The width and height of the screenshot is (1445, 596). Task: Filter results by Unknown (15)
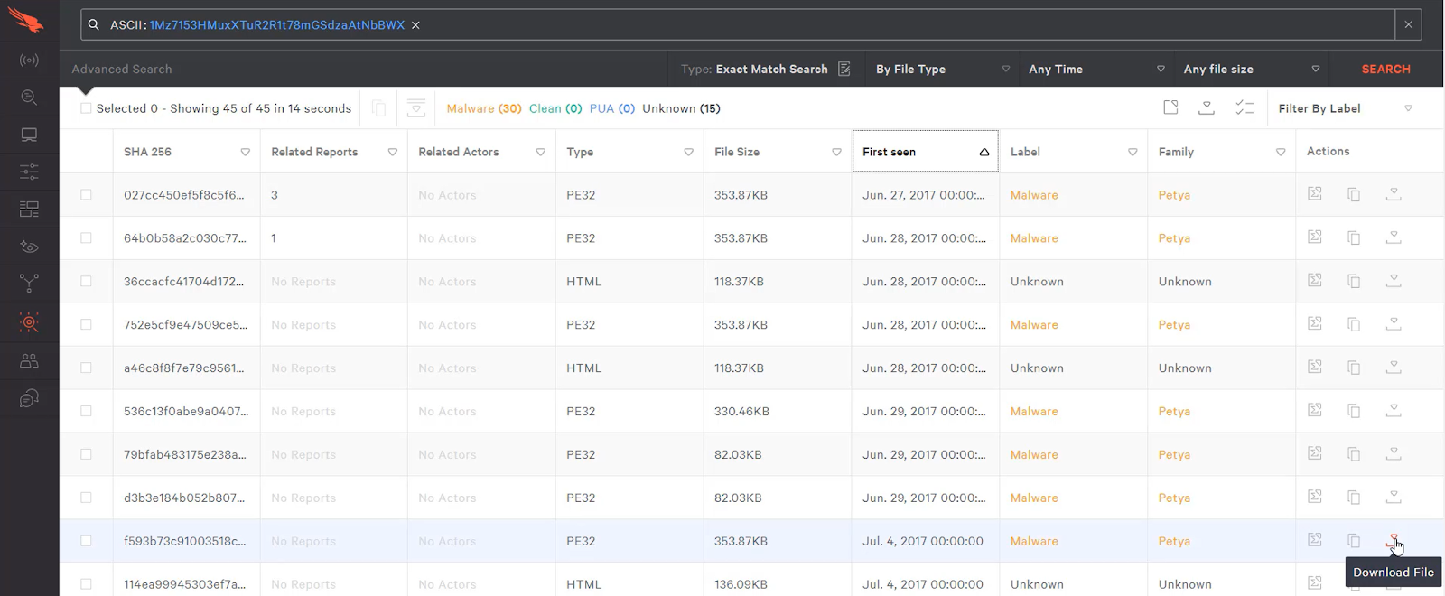(x=681, y=108)
